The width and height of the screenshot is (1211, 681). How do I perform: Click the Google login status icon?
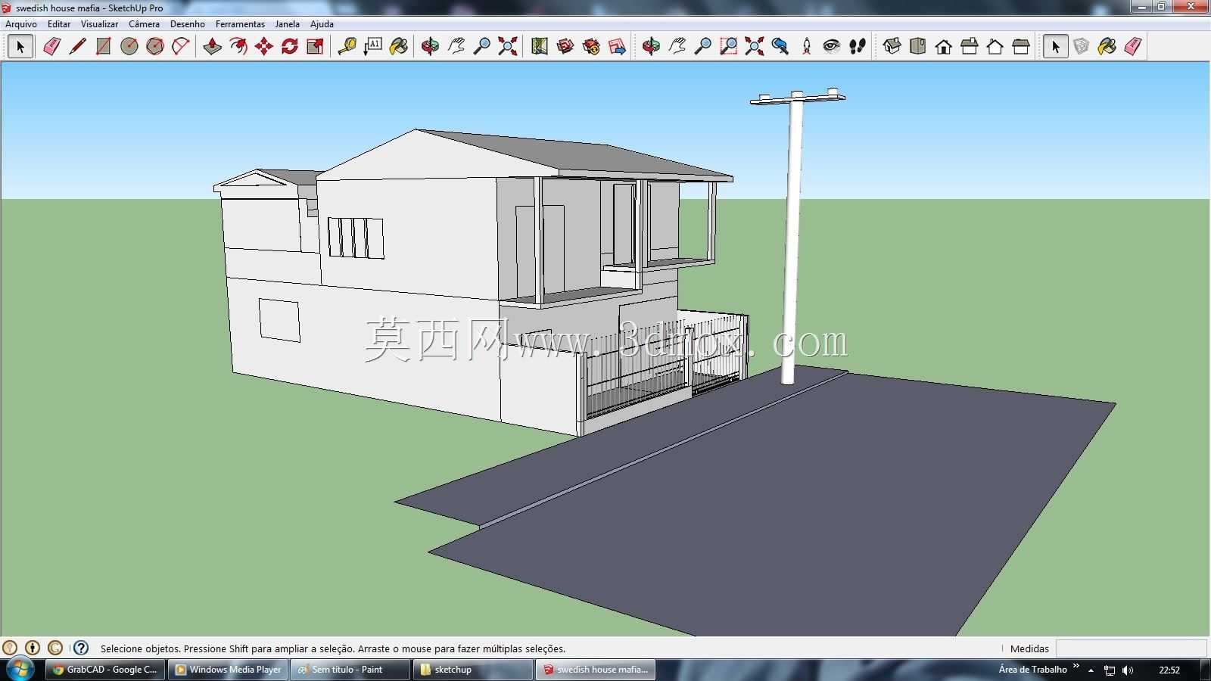(x=55, y=648)
